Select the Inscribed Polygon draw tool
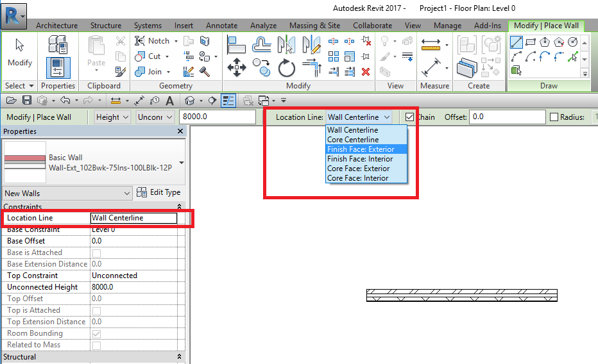 pyautogui.click(x=545, y=42)
